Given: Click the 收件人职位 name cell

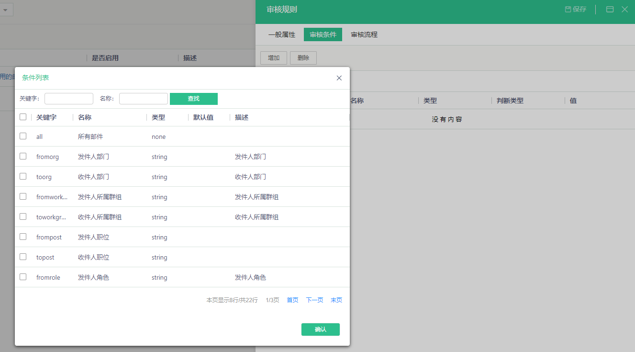Looking at the screenshot, I should pos(94,257).
